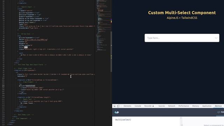Click the 'End Component' comment line
Screen dimensions: 224x126
coord(21,118)
